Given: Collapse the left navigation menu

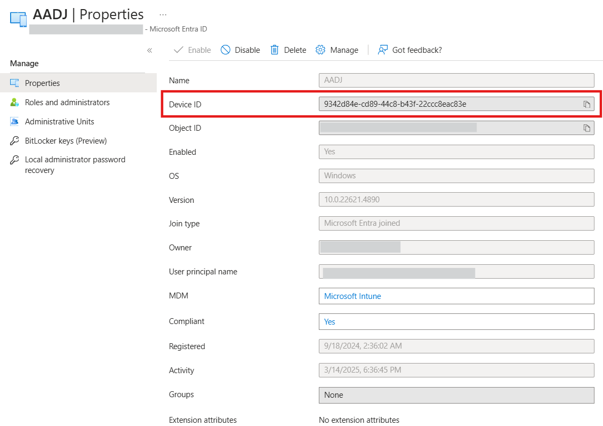Looking at the screenshot, I should tap(149, 50).
